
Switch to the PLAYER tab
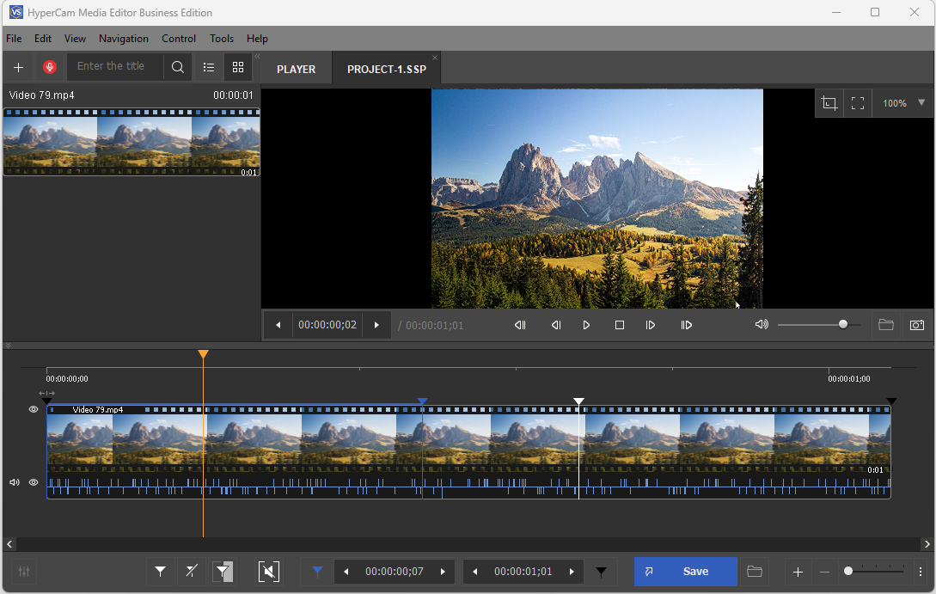click(x=296, y=69)
